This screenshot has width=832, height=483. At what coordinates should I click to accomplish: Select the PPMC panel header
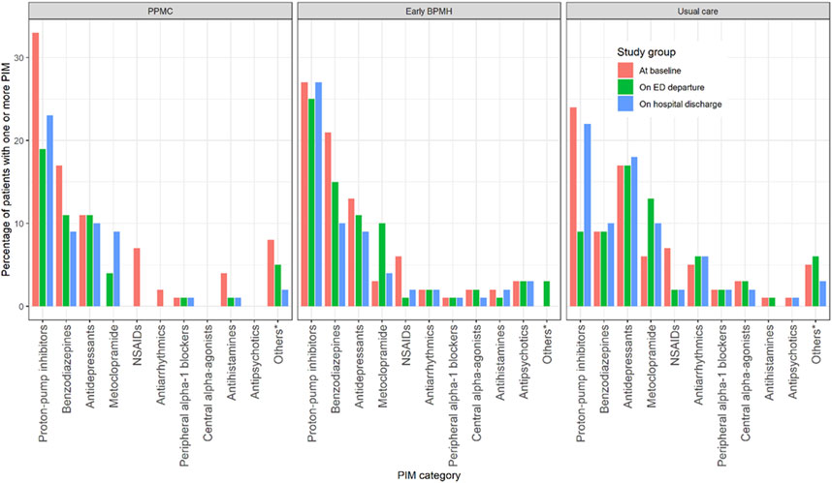coord(160,11)
